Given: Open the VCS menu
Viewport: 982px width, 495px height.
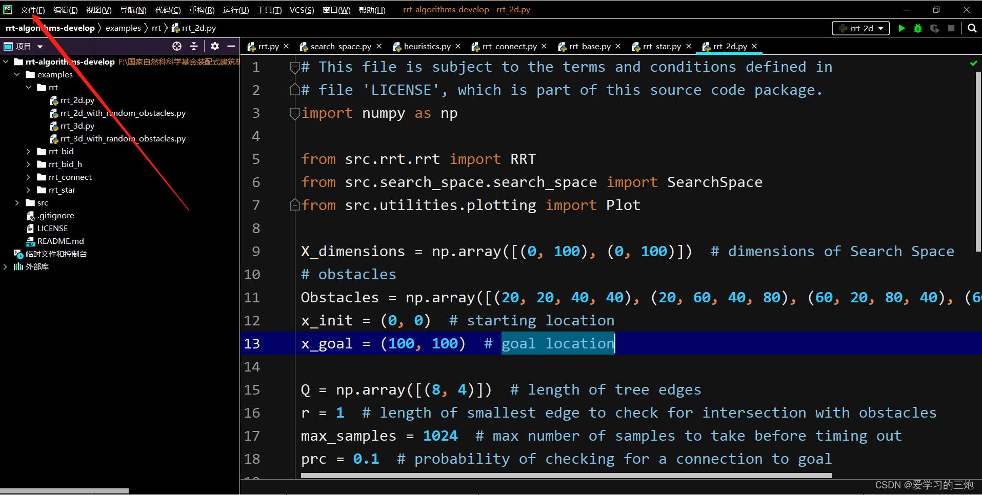Looking at the screenshot, I should (301, 9).
